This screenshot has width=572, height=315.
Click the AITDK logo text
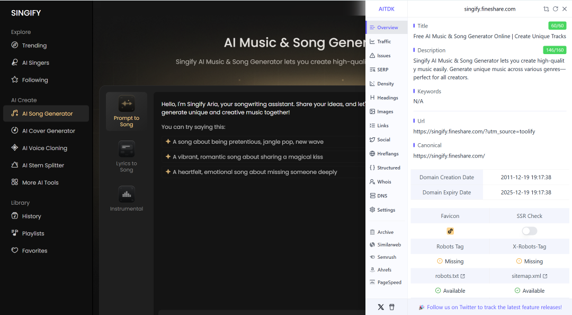(386, 9)
